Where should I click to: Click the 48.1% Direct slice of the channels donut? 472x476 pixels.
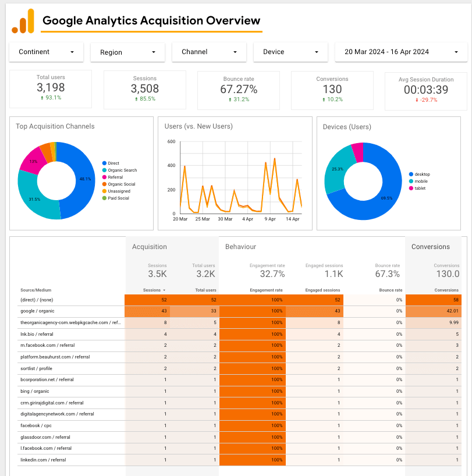(x=85, y=179)
